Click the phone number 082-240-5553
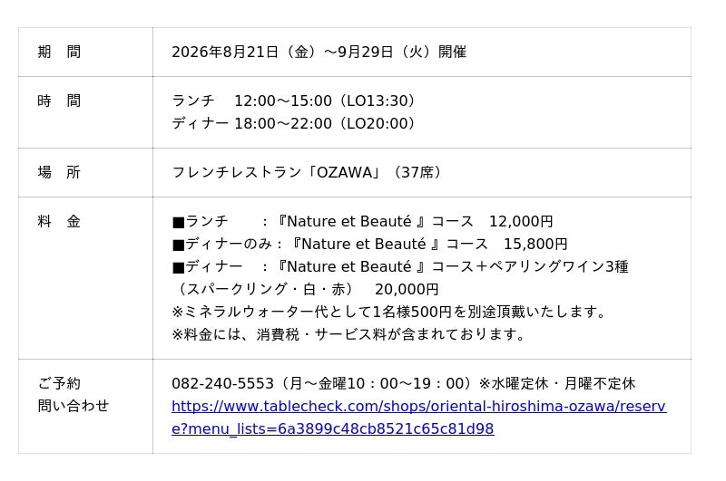726x481 pixels. 222,383
